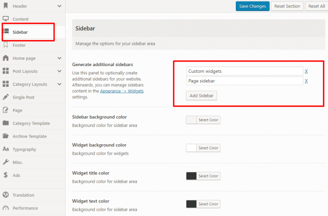Click the Header bookmark icon
328x216 pixels.
pyautogui.click(x=6, y=6)
